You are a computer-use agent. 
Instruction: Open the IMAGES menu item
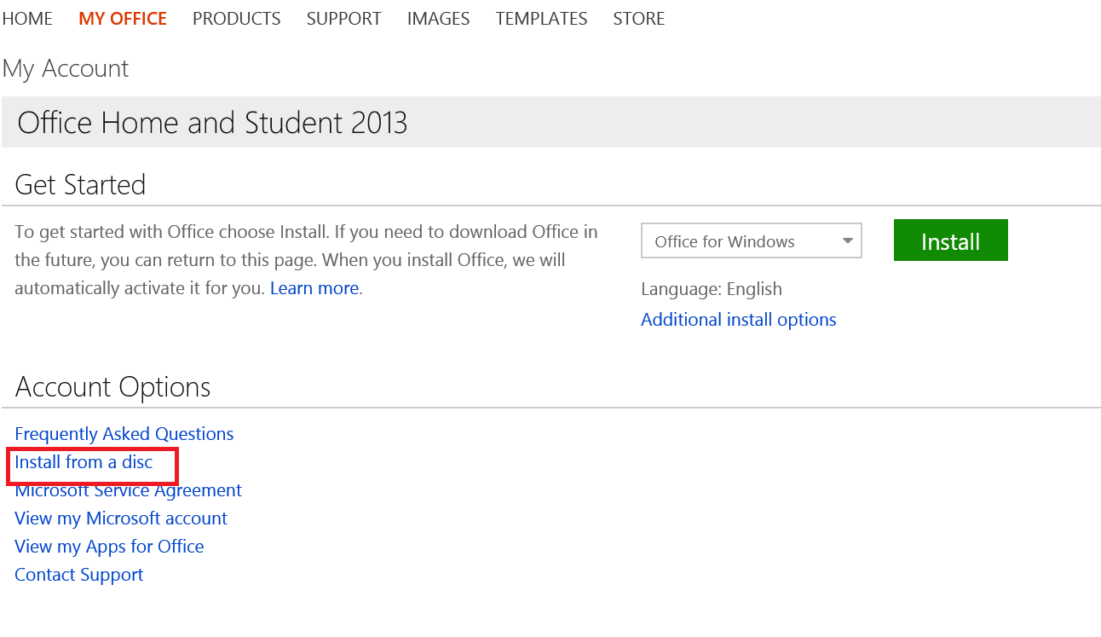pos(438,18)
